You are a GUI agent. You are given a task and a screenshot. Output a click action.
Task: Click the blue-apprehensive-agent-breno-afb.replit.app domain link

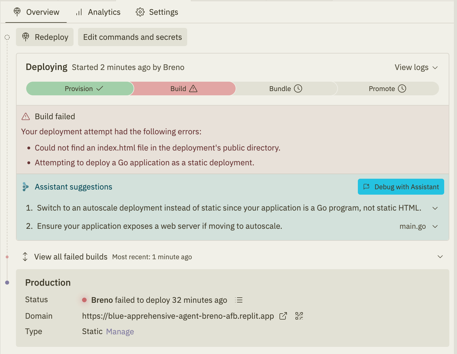click(178, 316)
